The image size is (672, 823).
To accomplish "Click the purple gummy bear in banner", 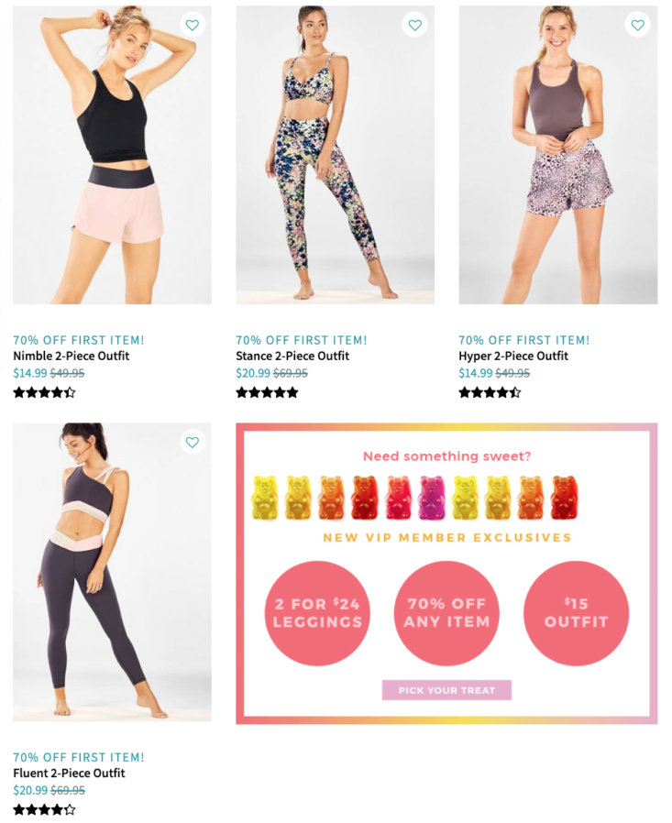I will pyautogui.click(x=431, y=498).
